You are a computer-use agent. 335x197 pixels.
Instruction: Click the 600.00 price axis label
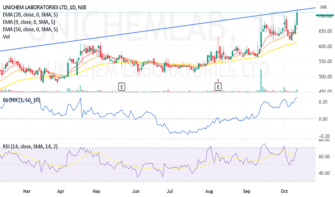point(325,46)
